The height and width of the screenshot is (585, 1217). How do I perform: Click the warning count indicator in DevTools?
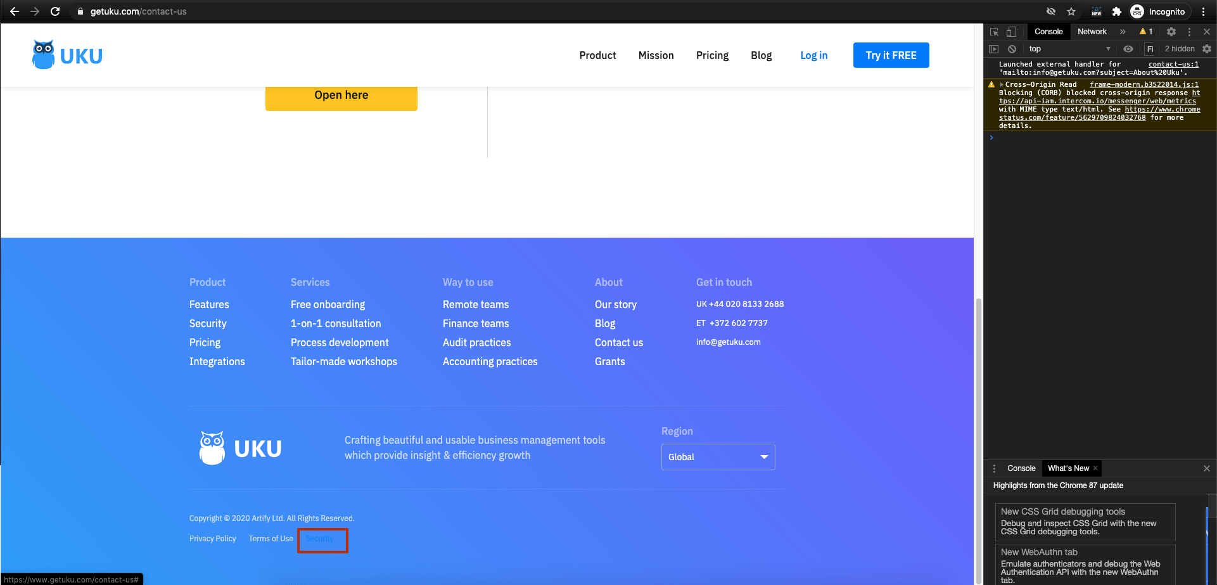(x=1146, y=32)
